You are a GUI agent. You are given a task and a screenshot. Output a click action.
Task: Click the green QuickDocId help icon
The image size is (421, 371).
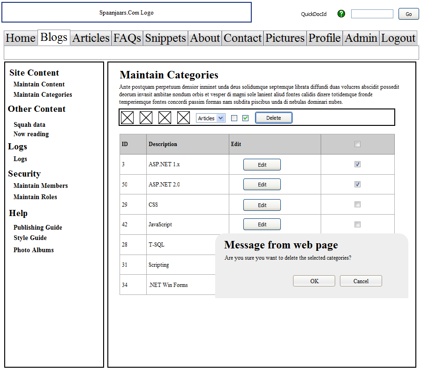341,14
